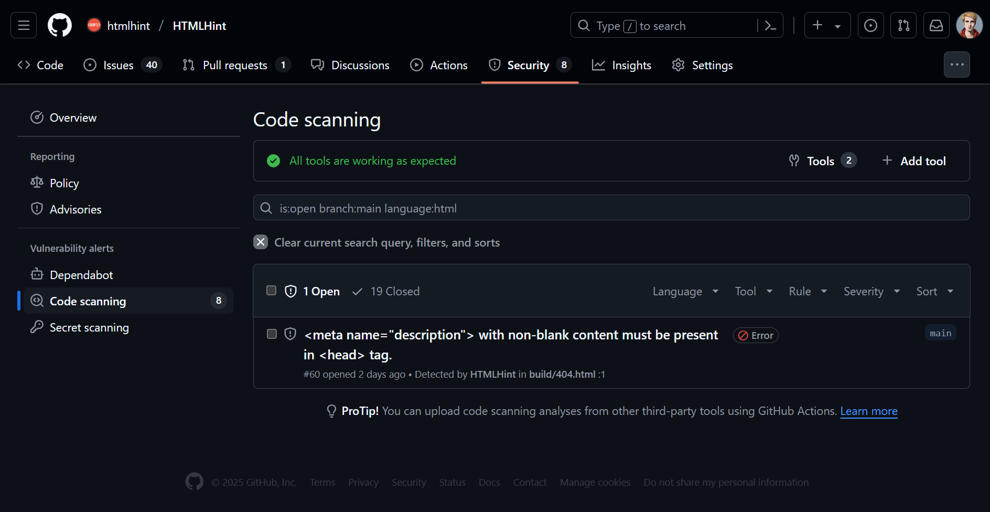The width and height of the screenshot is (990, 512).
Task: Click inside the code scanning filter search field
Action: point(524,208)
